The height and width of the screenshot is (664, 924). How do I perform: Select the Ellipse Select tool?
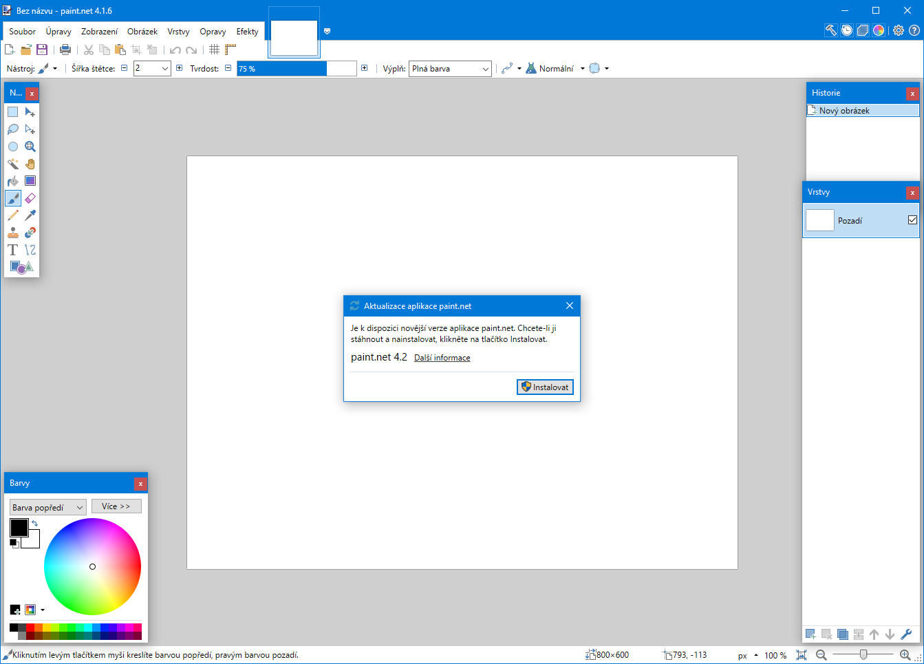[x=13, y=147]
